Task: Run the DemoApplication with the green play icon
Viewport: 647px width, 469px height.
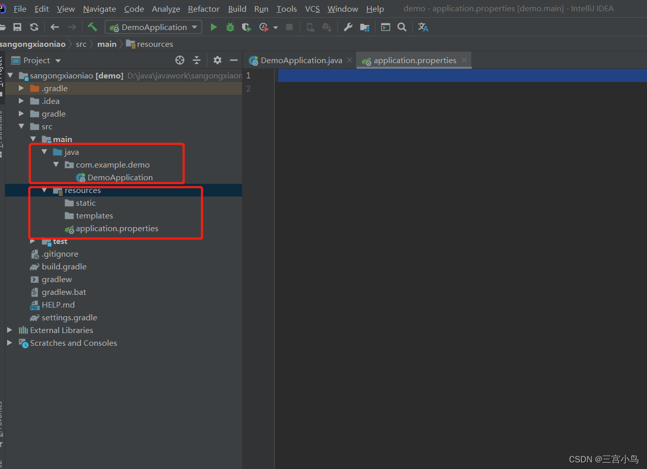Action: pyautogui.click(x=213, y=26)
